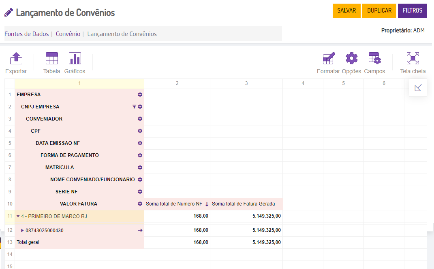The image size is (434, 269).
Task: Open the Opções gear settings
Action: click(351, 59)
